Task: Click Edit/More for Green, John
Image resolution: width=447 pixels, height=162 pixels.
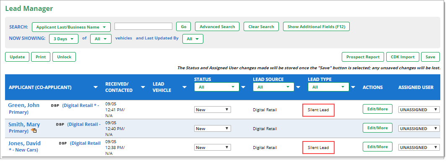Action: (377, 109)
